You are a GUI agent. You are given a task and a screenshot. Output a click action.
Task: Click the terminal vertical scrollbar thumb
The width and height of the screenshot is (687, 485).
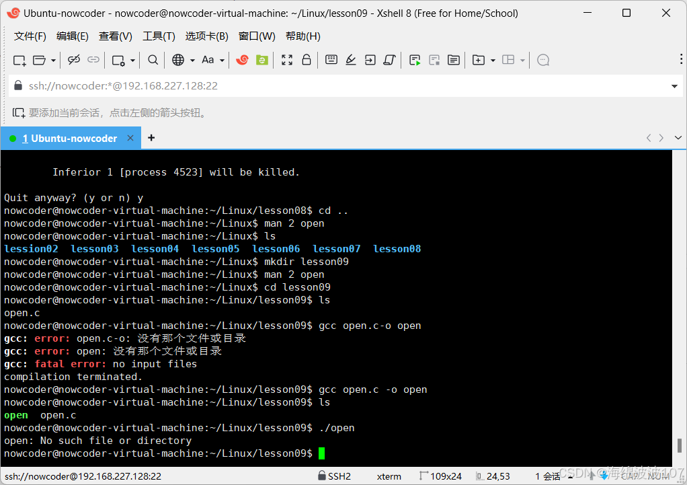[680, 445]
